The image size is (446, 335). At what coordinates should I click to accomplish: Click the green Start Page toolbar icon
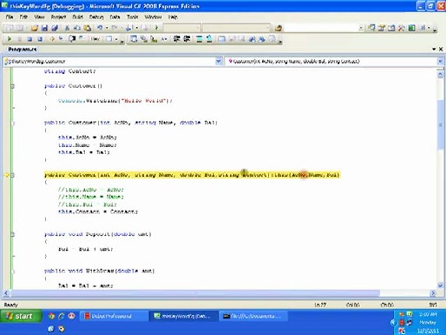[x=412, y=27]
